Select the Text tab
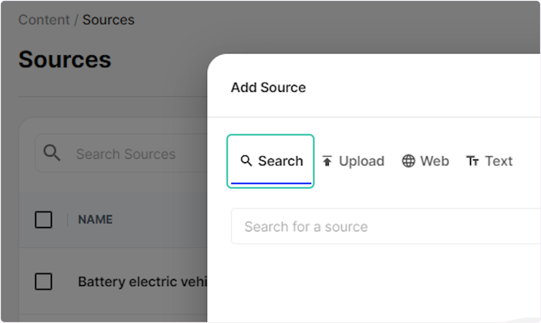 (x=489, y=161)
